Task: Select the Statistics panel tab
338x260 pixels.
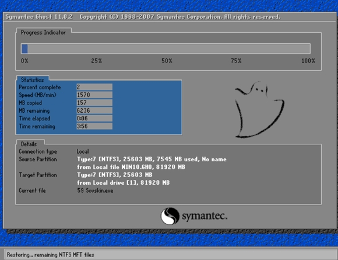Action: point(32,79)
